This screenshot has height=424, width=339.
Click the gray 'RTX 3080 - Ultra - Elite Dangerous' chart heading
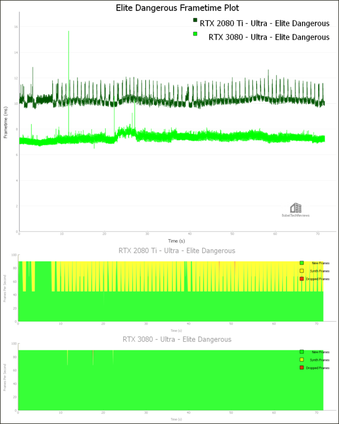(x=177, y=339)
